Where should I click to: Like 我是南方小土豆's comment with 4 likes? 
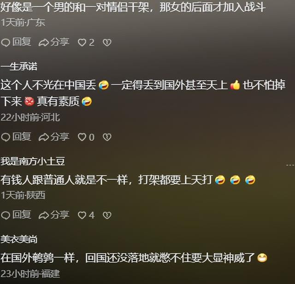click(x=86, y=215)
